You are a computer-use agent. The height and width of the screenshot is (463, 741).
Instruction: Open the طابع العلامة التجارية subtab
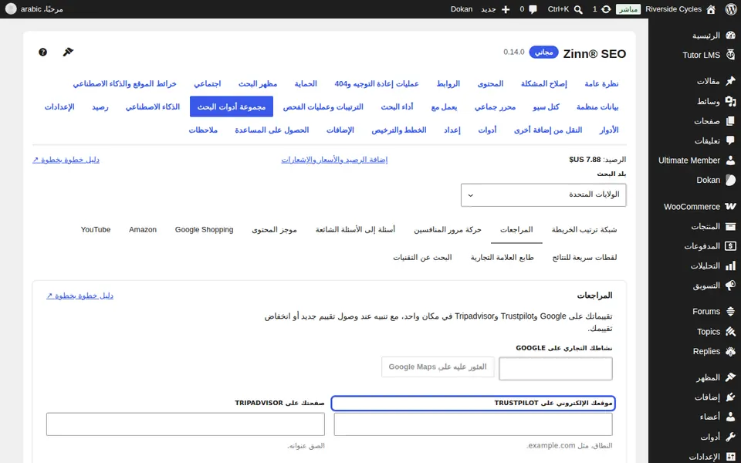[502, 258]
